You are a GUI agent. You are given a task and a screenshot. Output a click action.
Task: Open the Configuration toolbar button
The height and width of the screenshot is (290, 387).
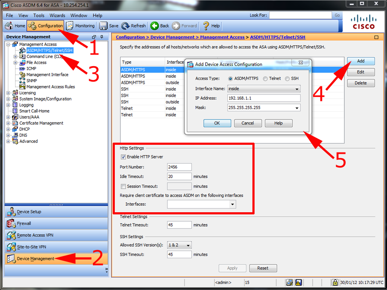pyautogui.click(x=46, y=26)
